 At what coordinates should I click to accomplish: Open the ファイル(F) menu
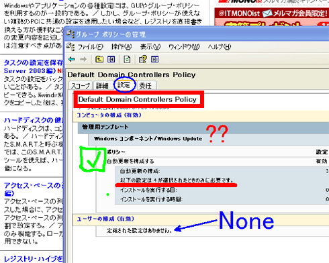(x=90, y=47)
